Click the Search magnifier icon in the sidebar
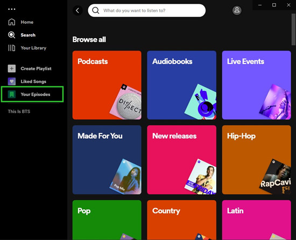 12,35
